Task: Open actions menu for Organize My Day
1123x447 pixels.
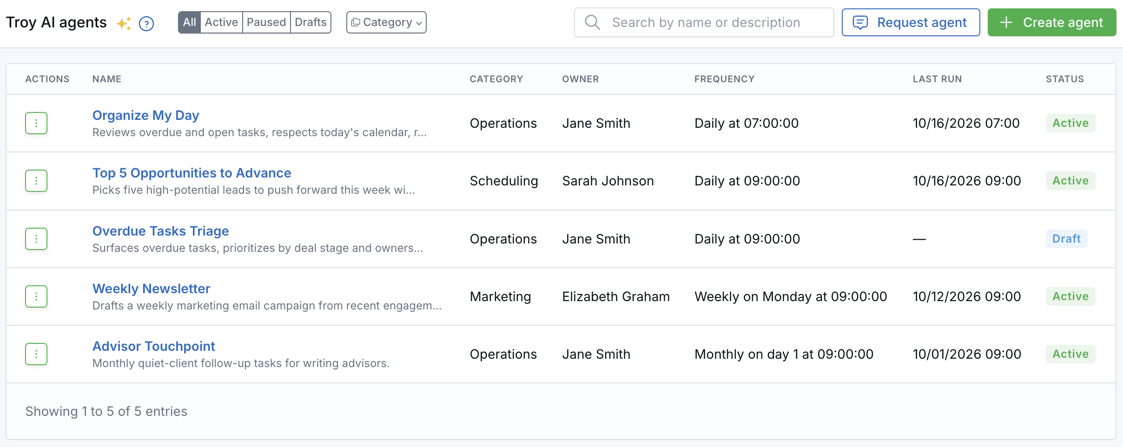Action: click(36, 123)
